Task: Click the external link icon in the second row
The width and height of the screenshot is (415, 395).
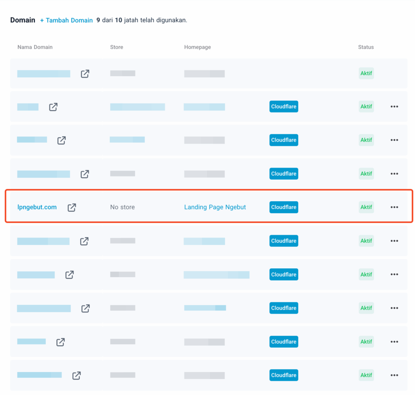Action: click(x=53, y=107)
